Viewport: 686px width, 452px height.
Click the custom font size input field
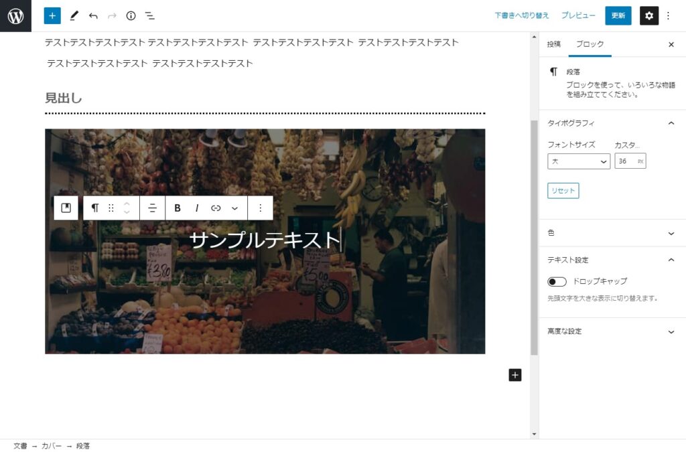click(x=624, y=161)
